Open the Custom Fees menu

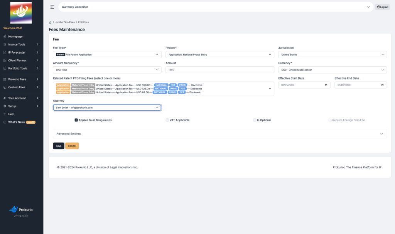22,88
